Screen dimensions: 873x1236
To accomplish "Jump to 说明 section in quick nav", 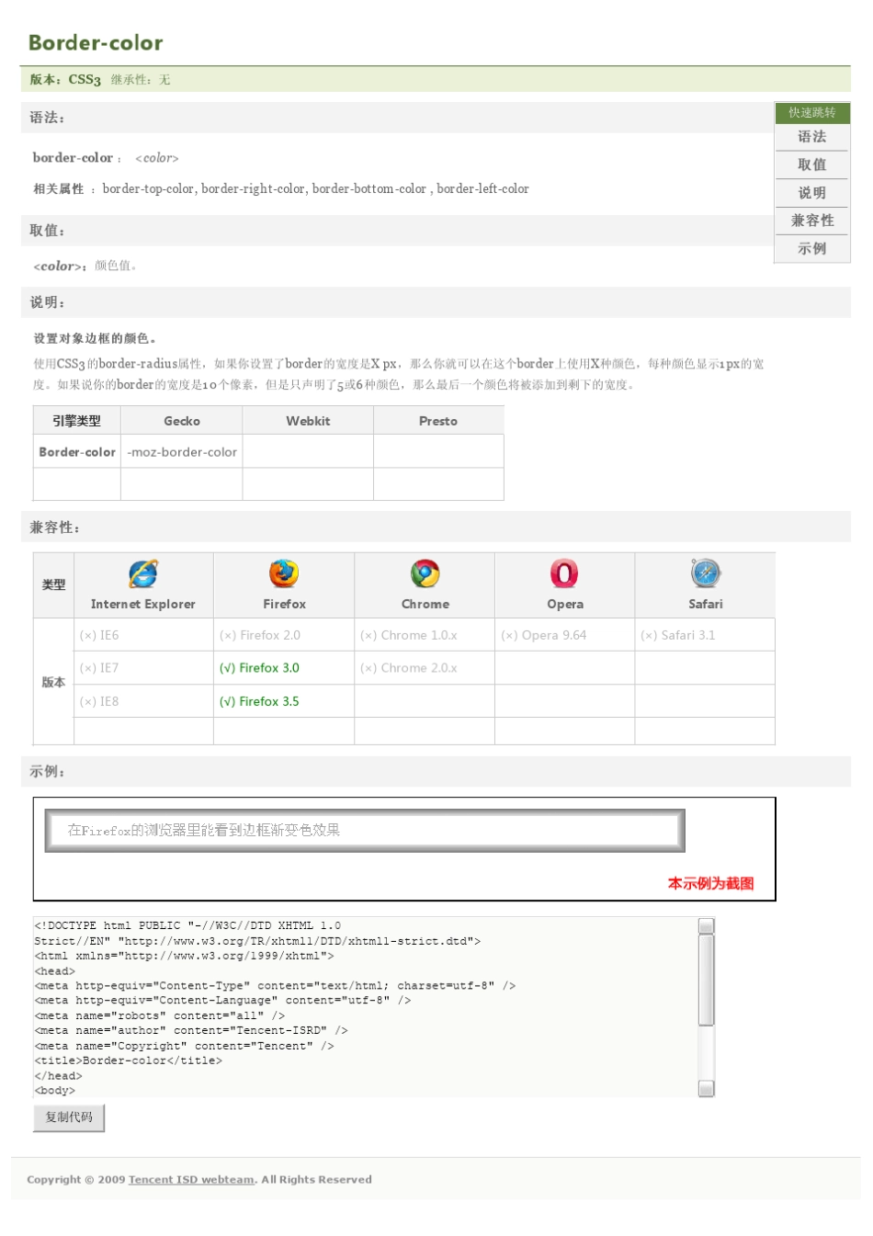I will click(812, 193).
